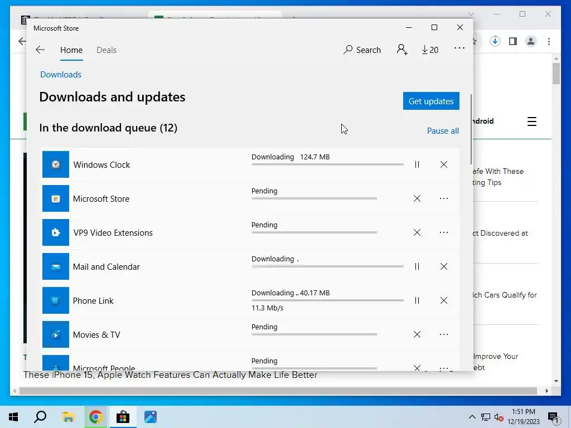
Task: Open the Home tab in Microsoft Store
Action: (x=71, y=50)
